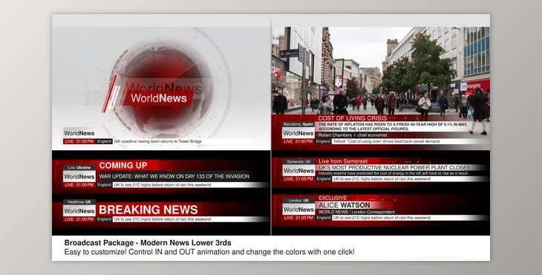
Task: Click the WorldNews logo in the Coming Up bar
Action: click(79, 176)
